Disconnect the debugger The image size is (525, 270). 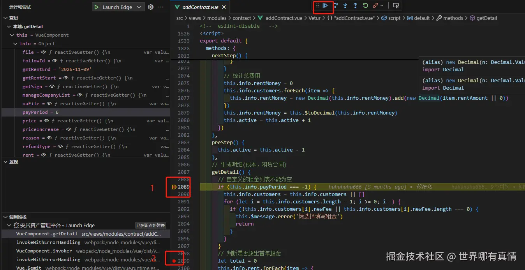pos(375,6)
